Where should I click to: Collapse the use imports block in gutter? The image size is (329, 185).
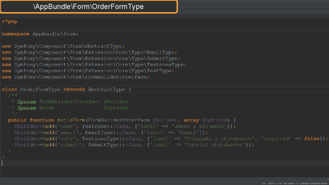(1, 46)
